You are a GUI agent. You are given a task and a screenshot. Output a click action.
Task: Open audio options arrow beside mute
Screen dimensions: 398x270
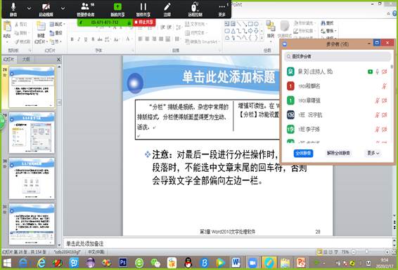29,8
